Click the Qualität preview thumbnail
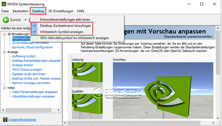Viewport: 222px width, 126px height. pos(87,106)
